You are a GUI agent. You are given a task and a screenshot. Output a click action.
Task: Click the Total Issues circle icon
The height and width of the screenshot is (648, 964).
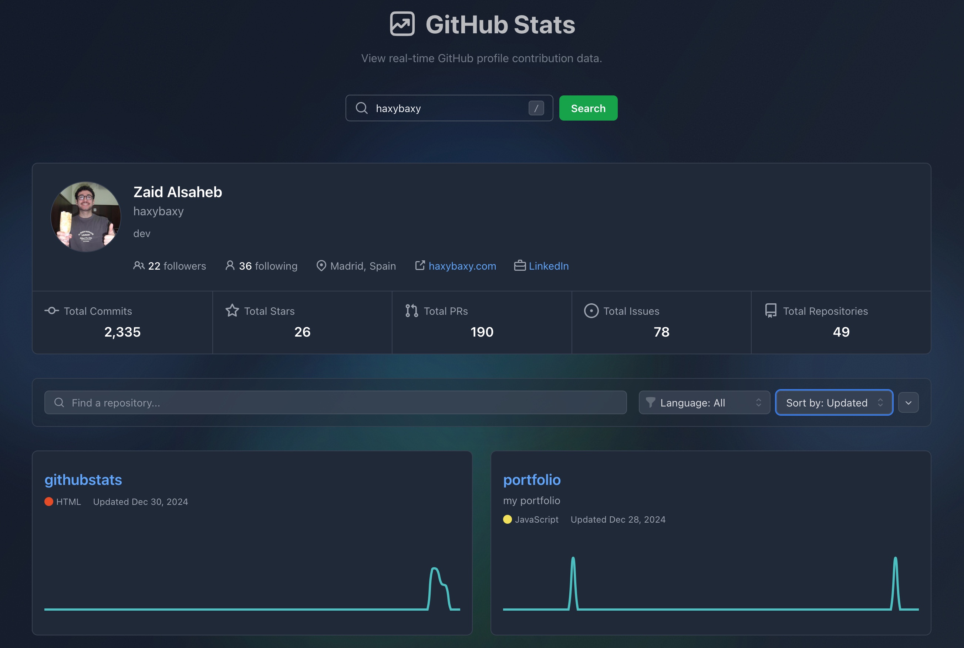591,311
